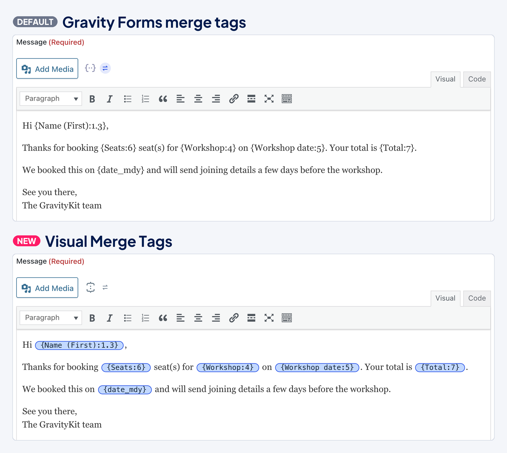Select the {Name (First):1.3} merge tag pill

click(79, 345)
